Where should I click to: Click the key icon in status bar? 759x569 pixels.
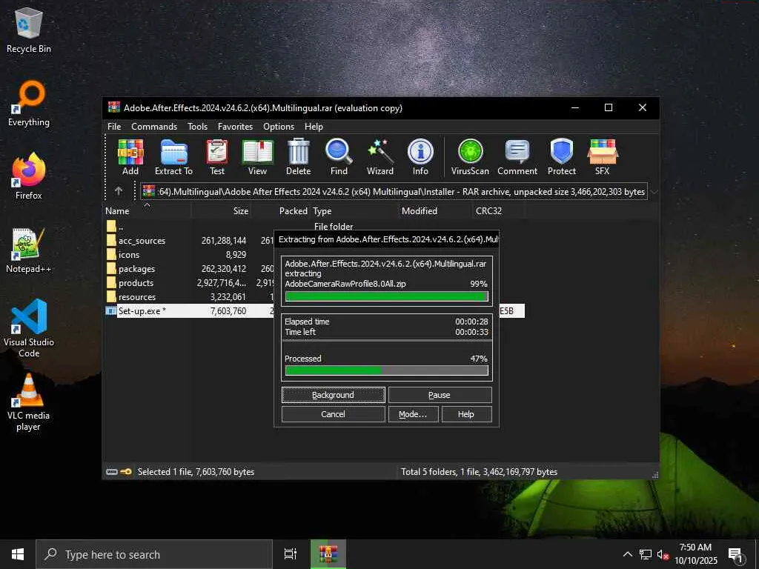(x=126, y=472)
